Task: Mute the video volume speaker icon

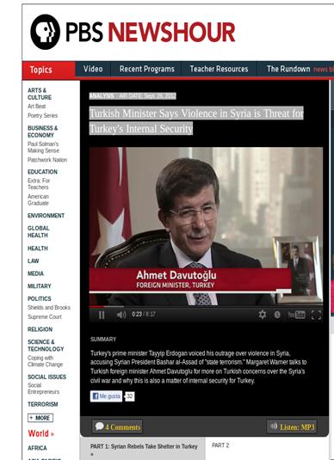Action: (121, 315)
